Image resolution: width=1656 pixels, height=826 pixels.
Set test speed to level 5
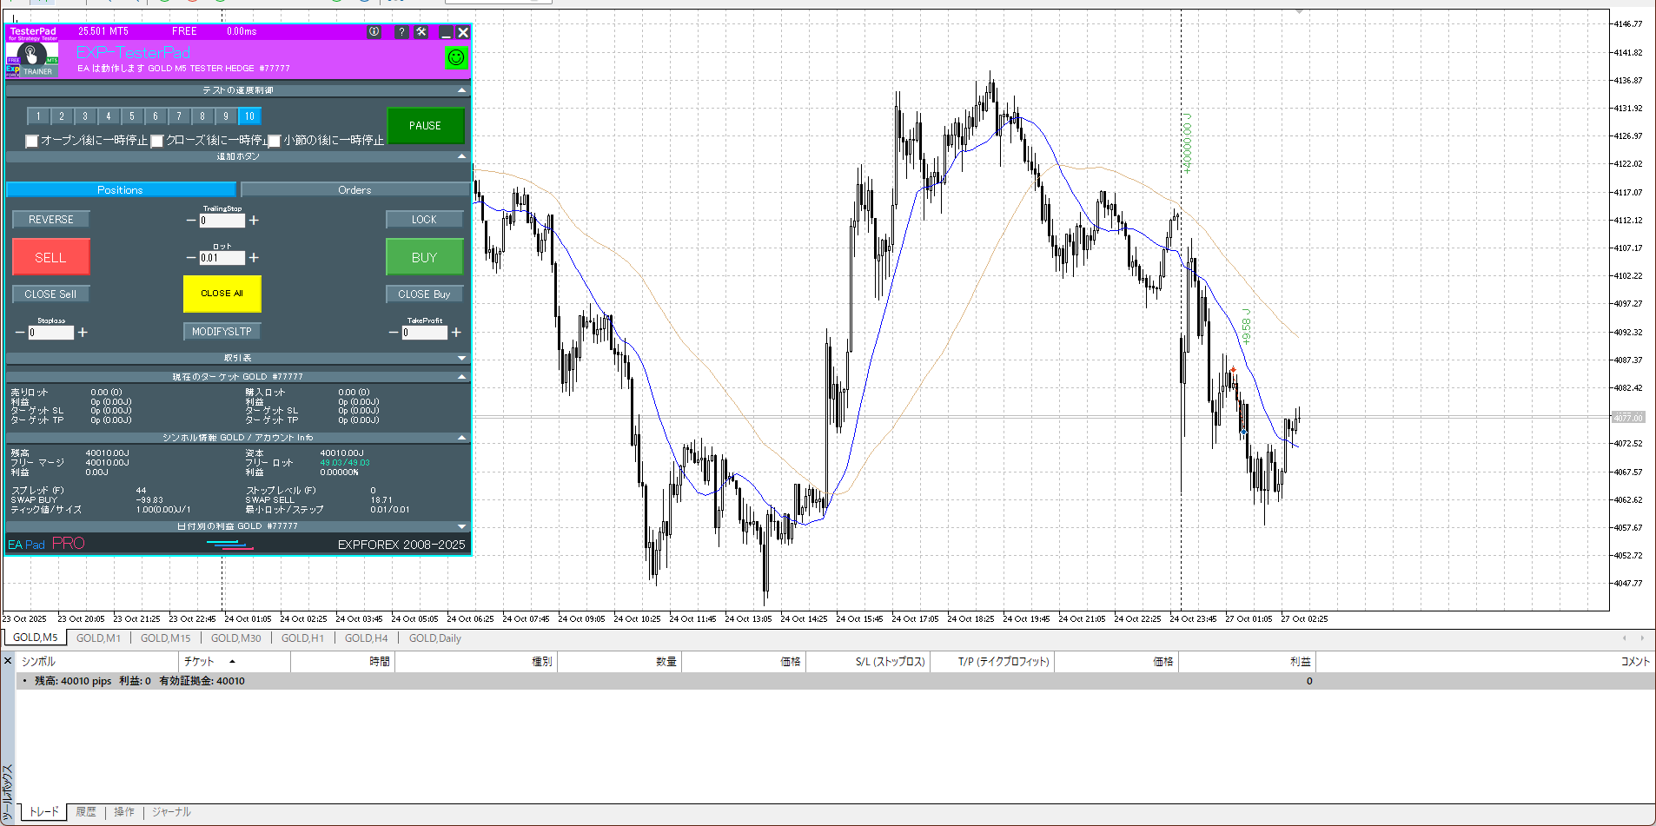[132, 116]
